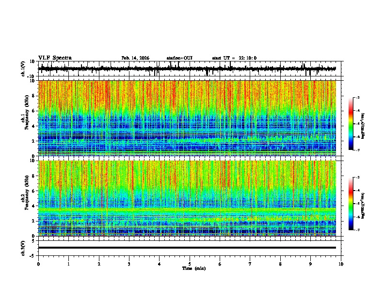Select the "start UT = 22:10:0" text
This screenshot has height=296, width=384.
pyautogui.click(x=234, y=58)
